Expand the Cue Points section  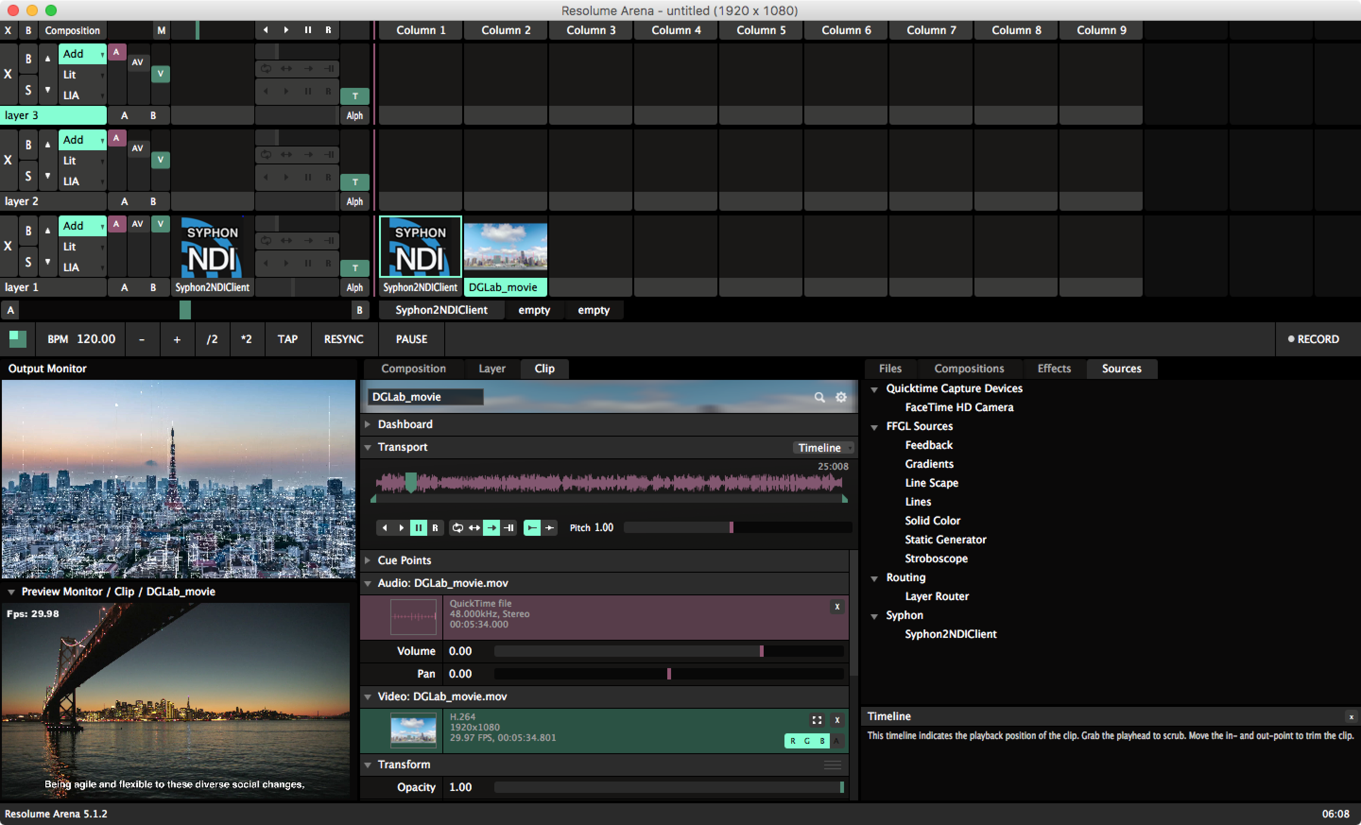pos(404,560)
